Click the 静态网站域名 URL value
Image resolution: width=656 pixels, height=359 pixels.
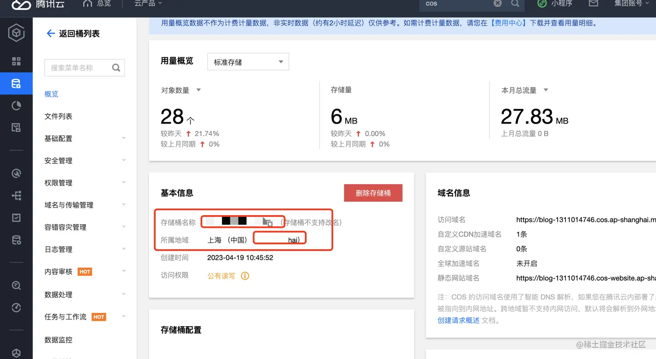tap(586, 278)
